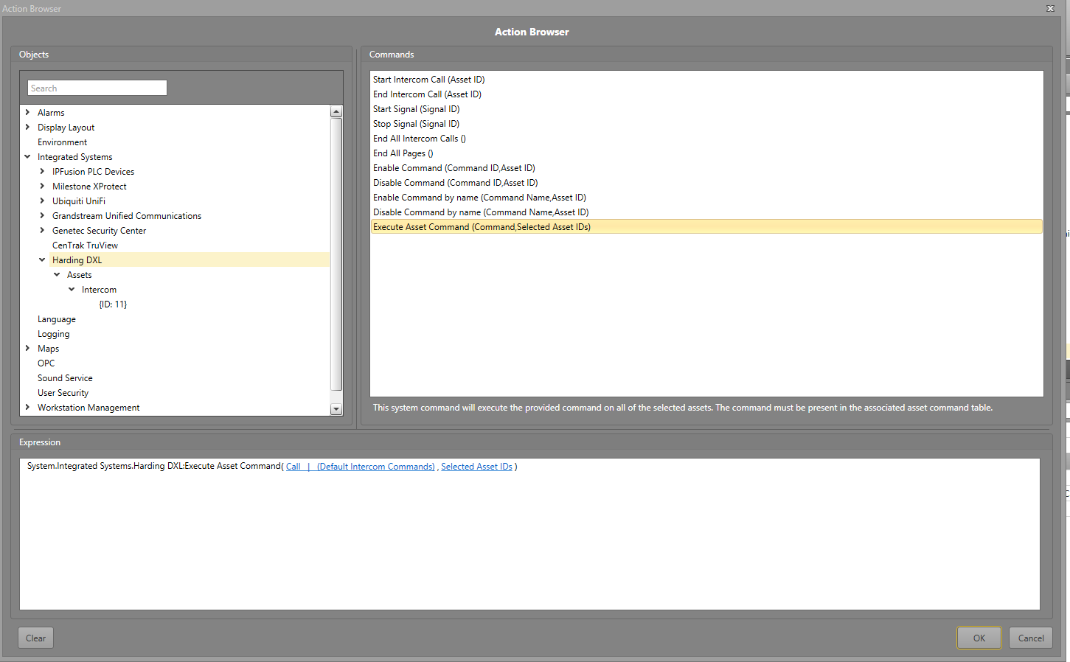Confirm with the OK button
This screenshot has height=662, width=1070.
click(x=979, y=638)
